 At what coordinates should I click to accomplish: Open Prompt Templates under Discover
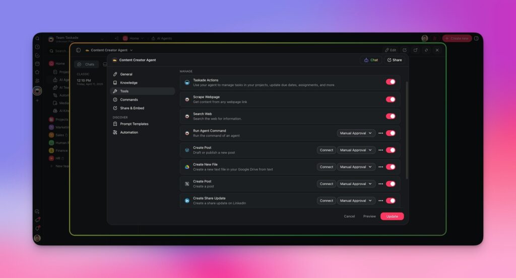tap(134, 124)
